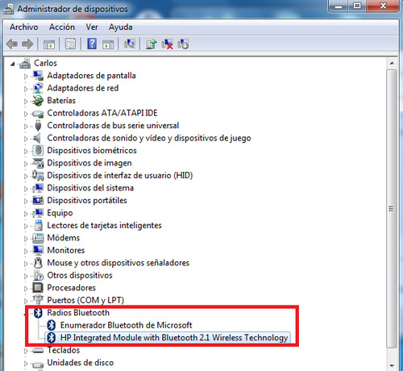Image resolution: width=403 pixels, height=371 pixels.
Task: Select Dispositivos portátiles text
Action: point(87,200)
